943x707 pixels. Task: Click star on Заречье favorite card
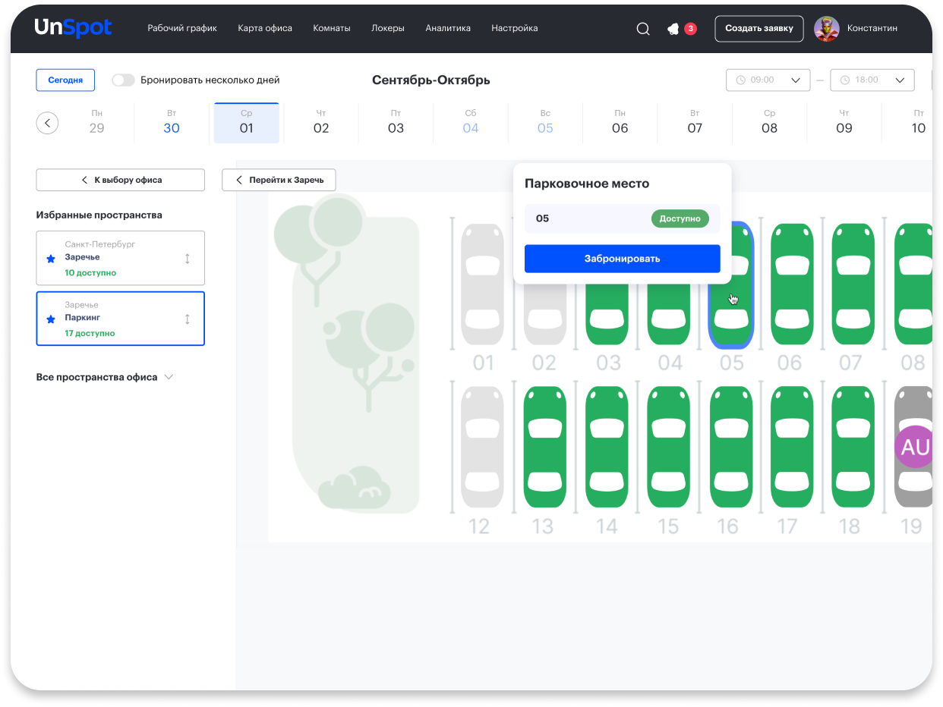click(x=51, y=259)
